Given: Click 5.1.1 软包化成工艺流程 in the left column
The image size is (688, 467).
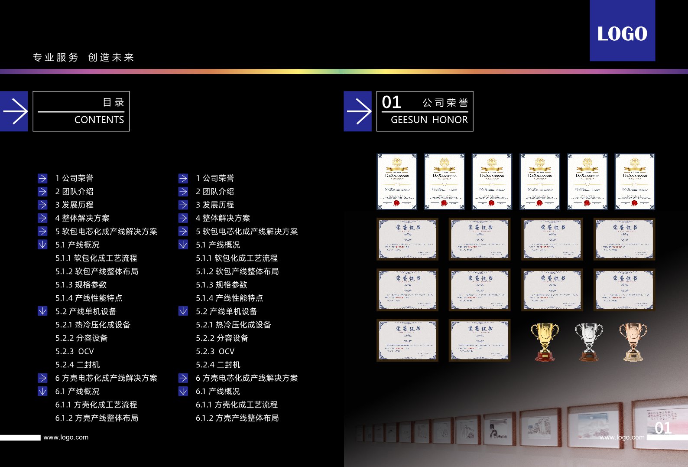Looking at the screenshot, I should 96,258.
